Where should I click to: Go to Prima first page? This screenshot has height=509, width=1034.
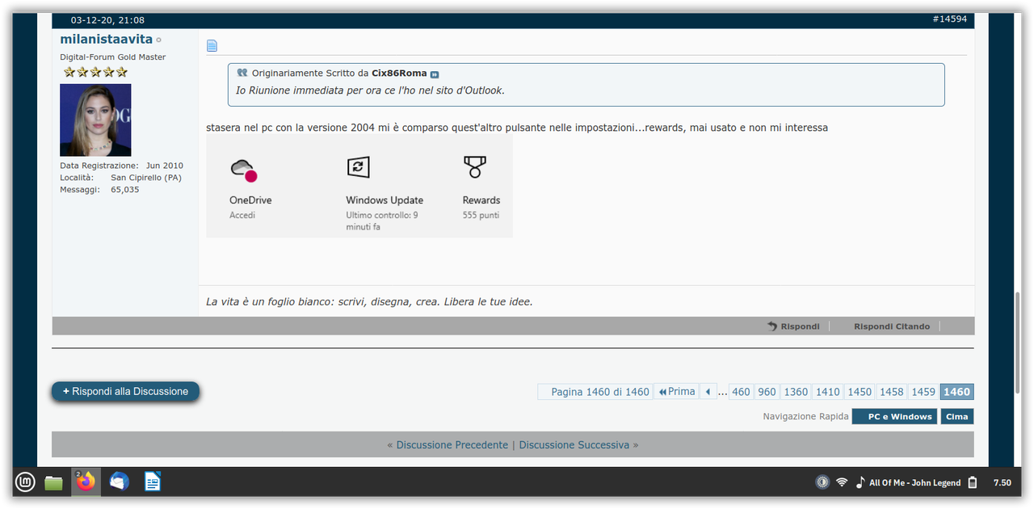[x=676, y=392]
